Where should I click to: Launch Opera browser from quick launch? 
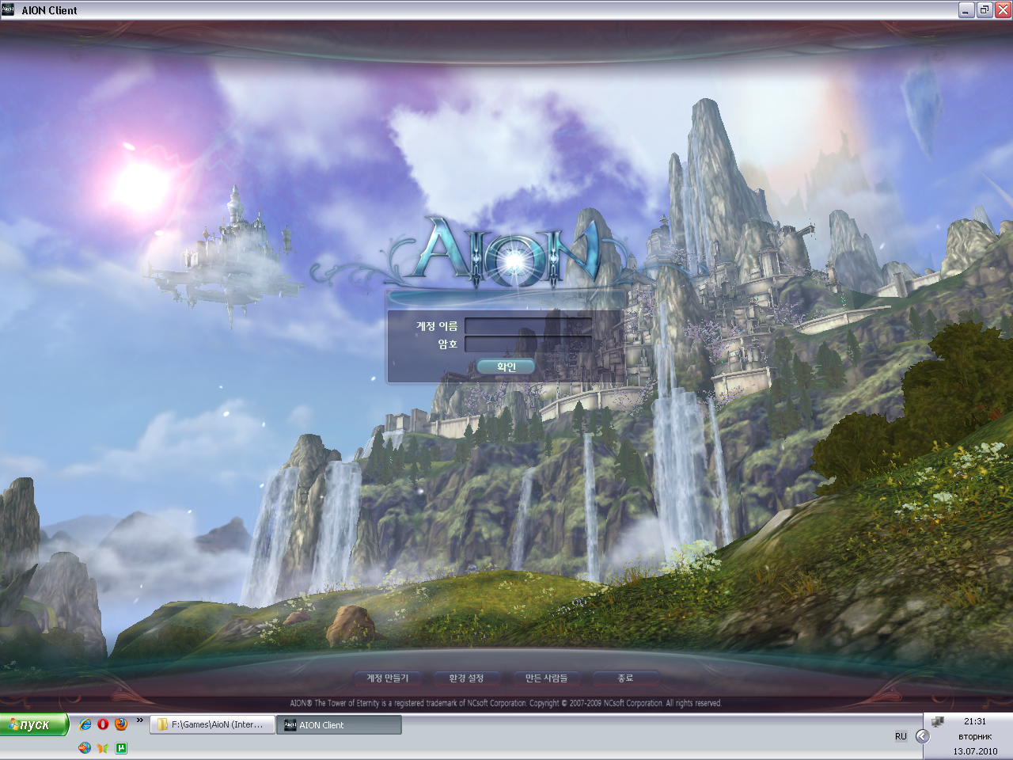point(103,724)
